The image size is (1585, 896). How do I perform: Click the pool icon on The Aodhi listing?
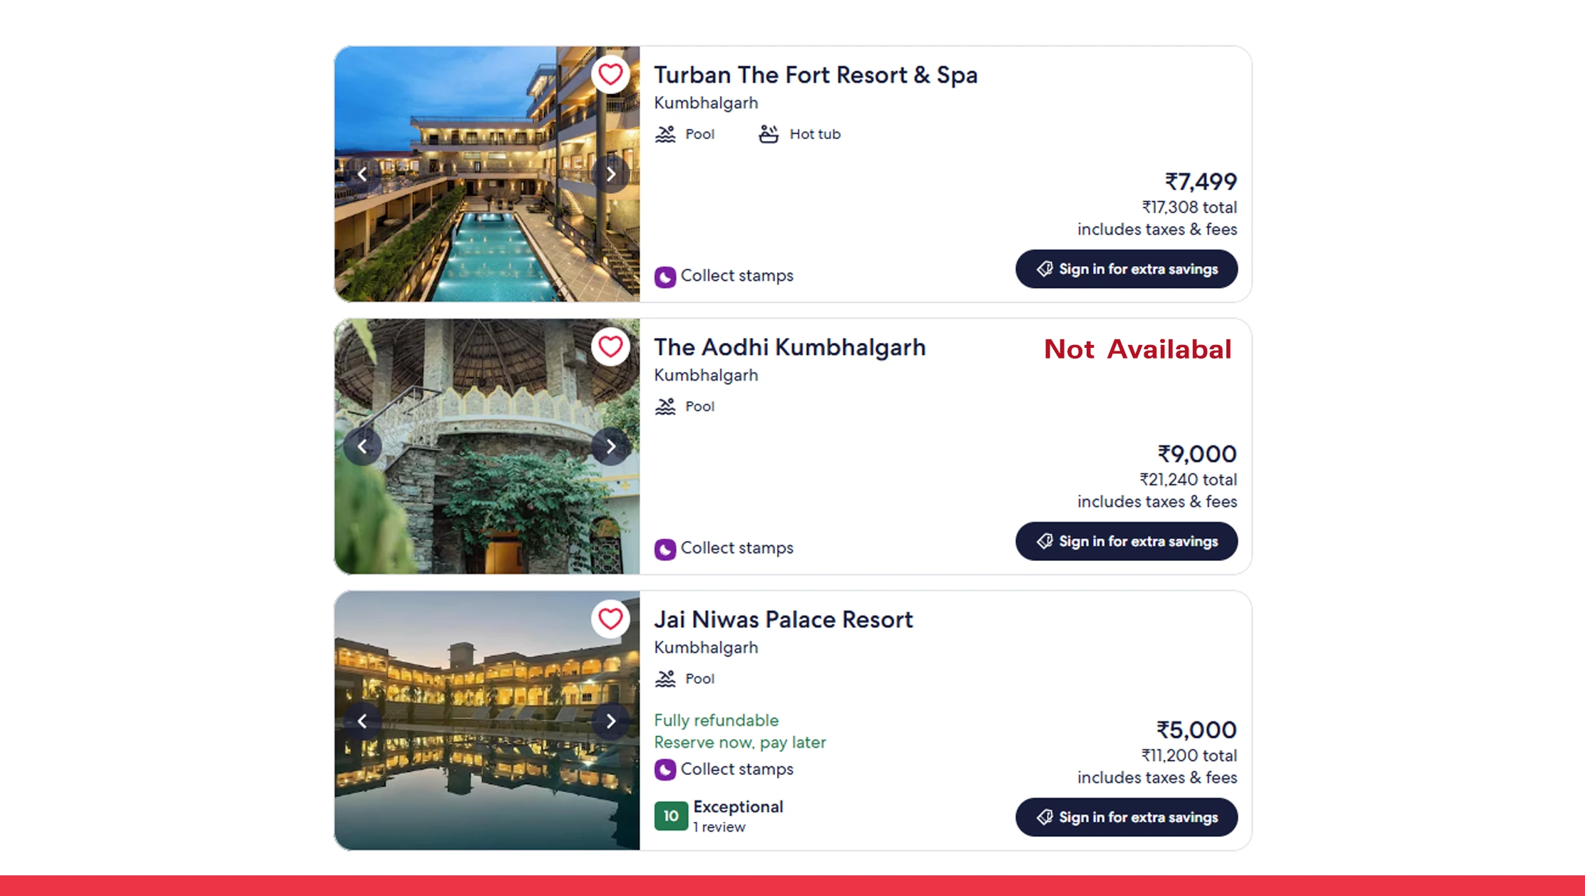[665, 406]
